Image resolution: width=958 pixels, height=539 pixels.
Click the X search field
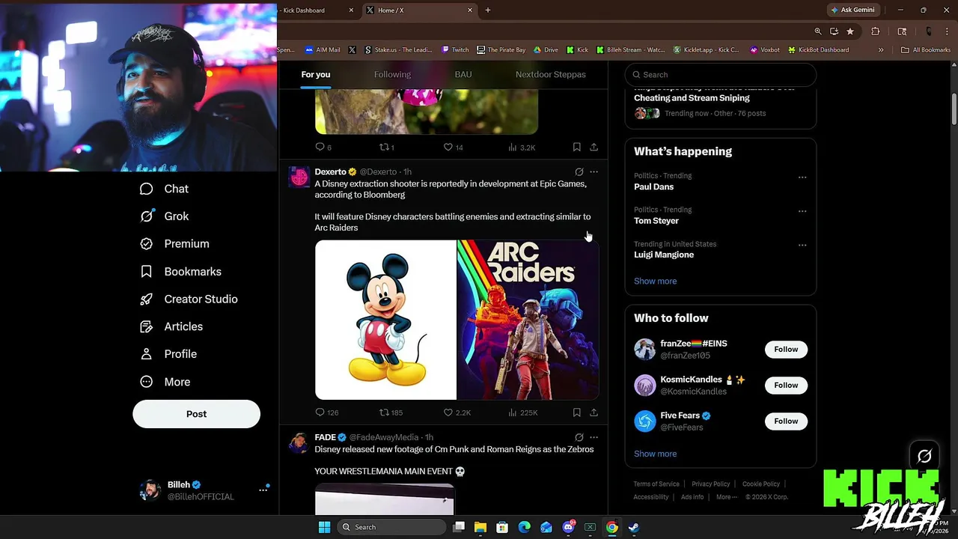tap(721, 75)
